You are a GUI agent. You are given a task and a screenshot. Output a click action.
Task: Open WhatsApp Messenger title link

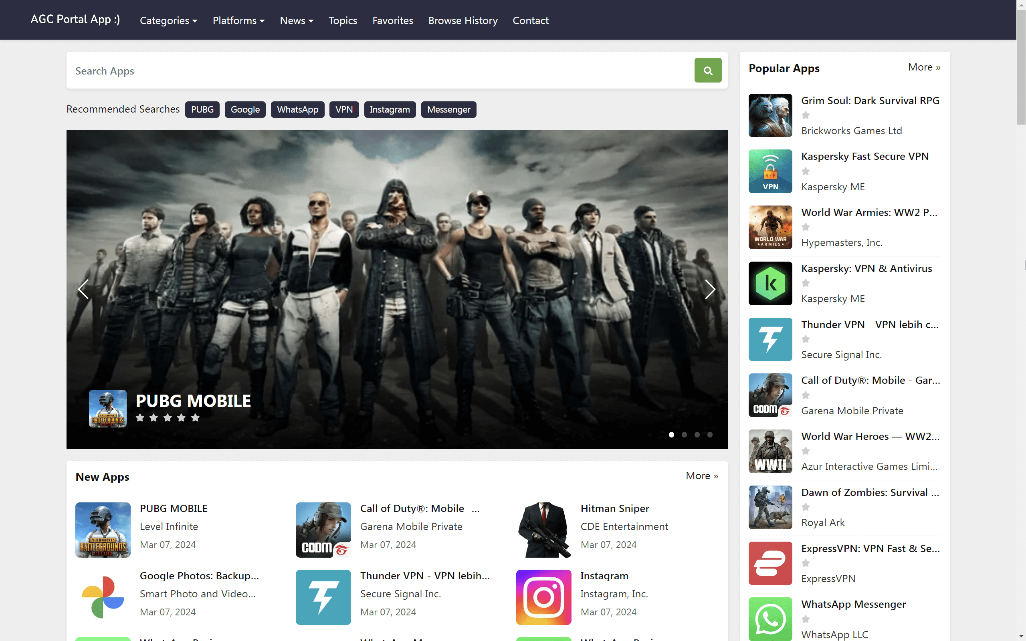853,604
